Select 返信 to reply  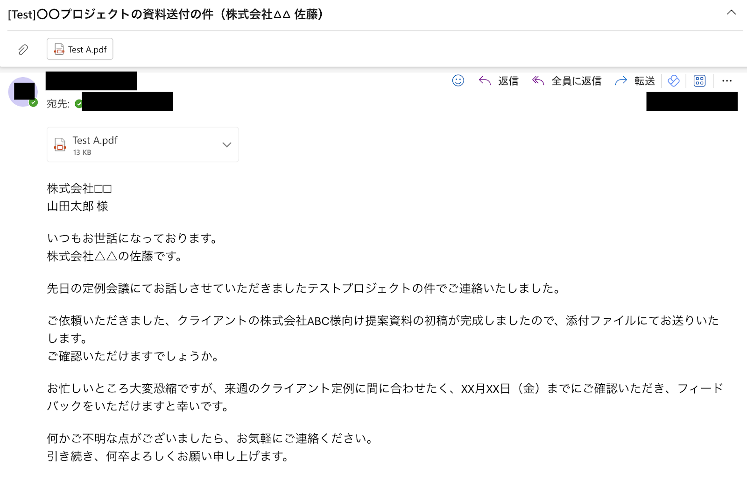508,81
